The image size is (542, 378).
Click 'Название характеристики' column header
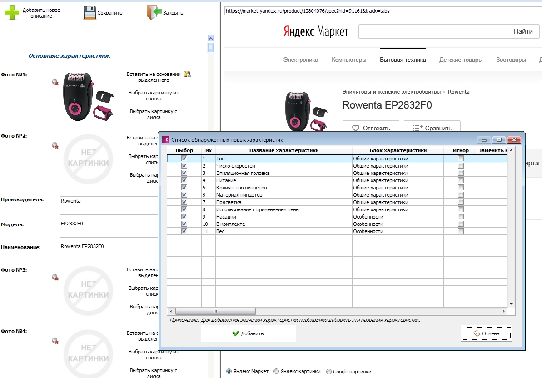(284, 150)
